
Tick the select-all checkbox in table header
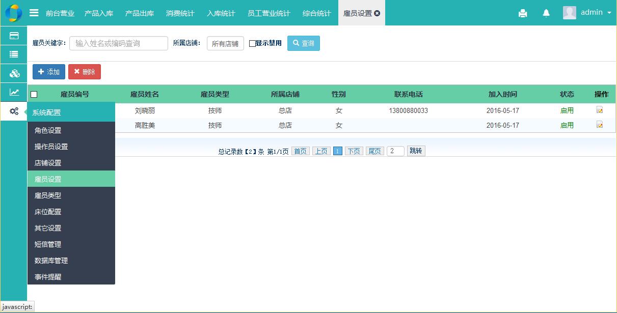[34, 94]
